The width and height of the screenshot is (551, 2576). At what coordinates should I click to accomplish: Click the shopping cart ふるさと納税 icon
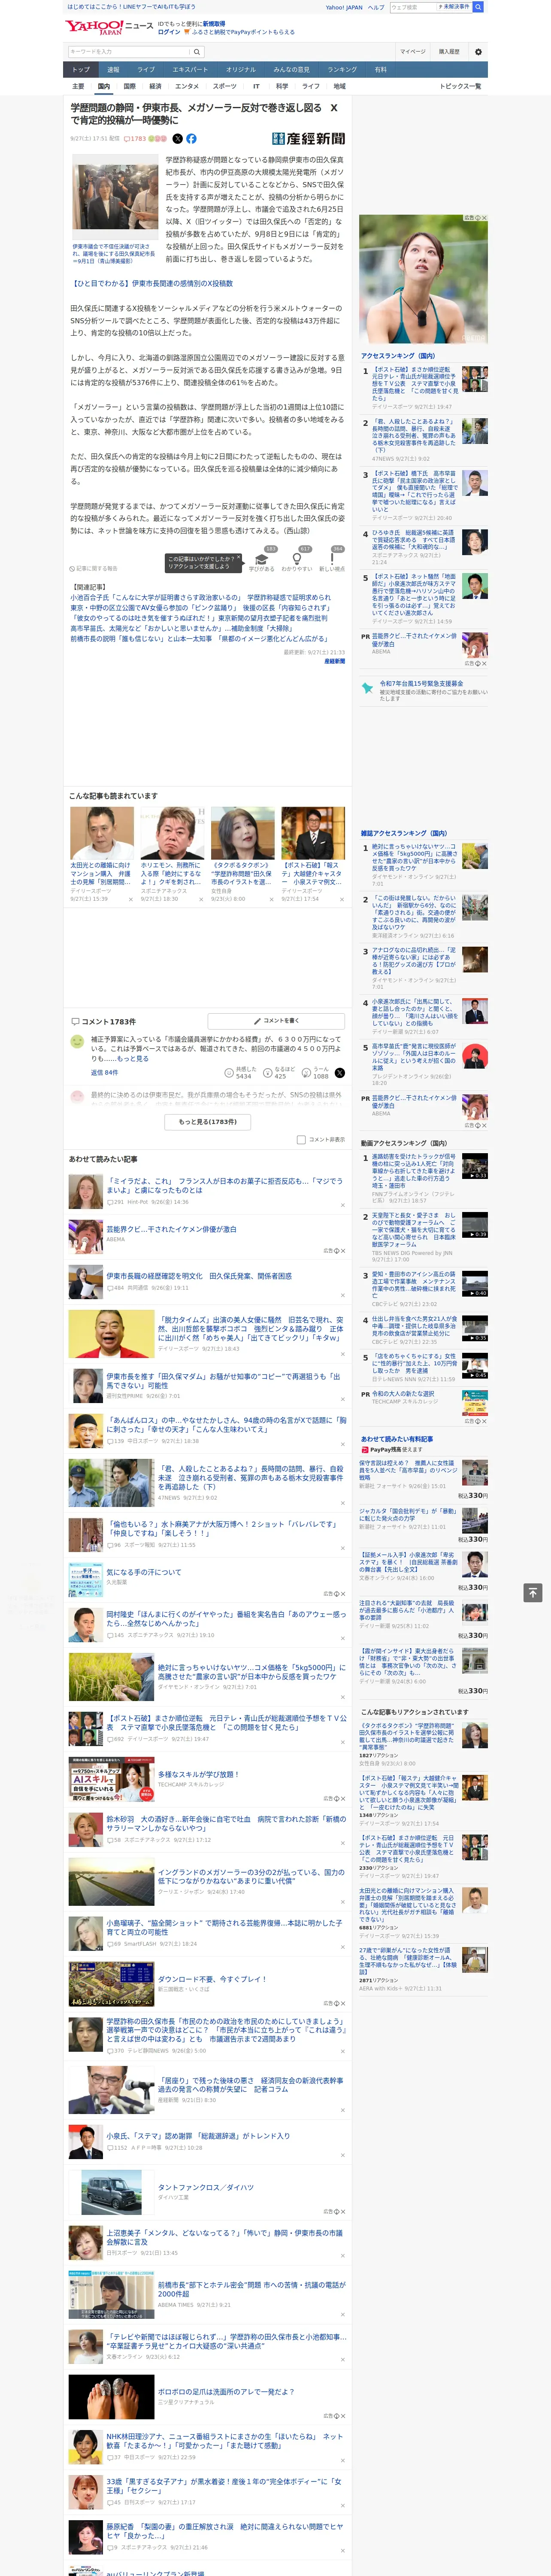188,32
